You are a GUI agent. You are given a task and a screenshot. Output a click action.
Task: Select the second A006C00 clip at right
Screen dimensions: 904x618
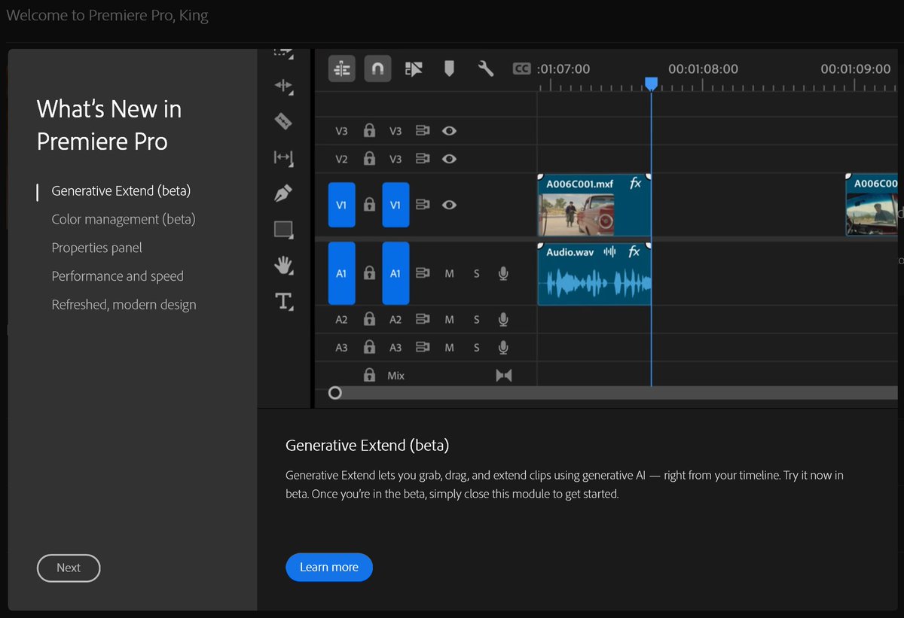872,205
